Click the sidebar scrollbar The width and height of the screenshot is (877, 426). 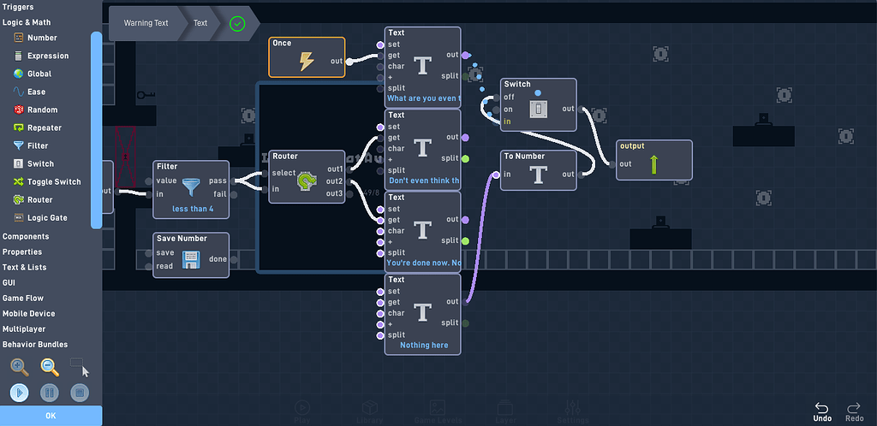point(96,130)
